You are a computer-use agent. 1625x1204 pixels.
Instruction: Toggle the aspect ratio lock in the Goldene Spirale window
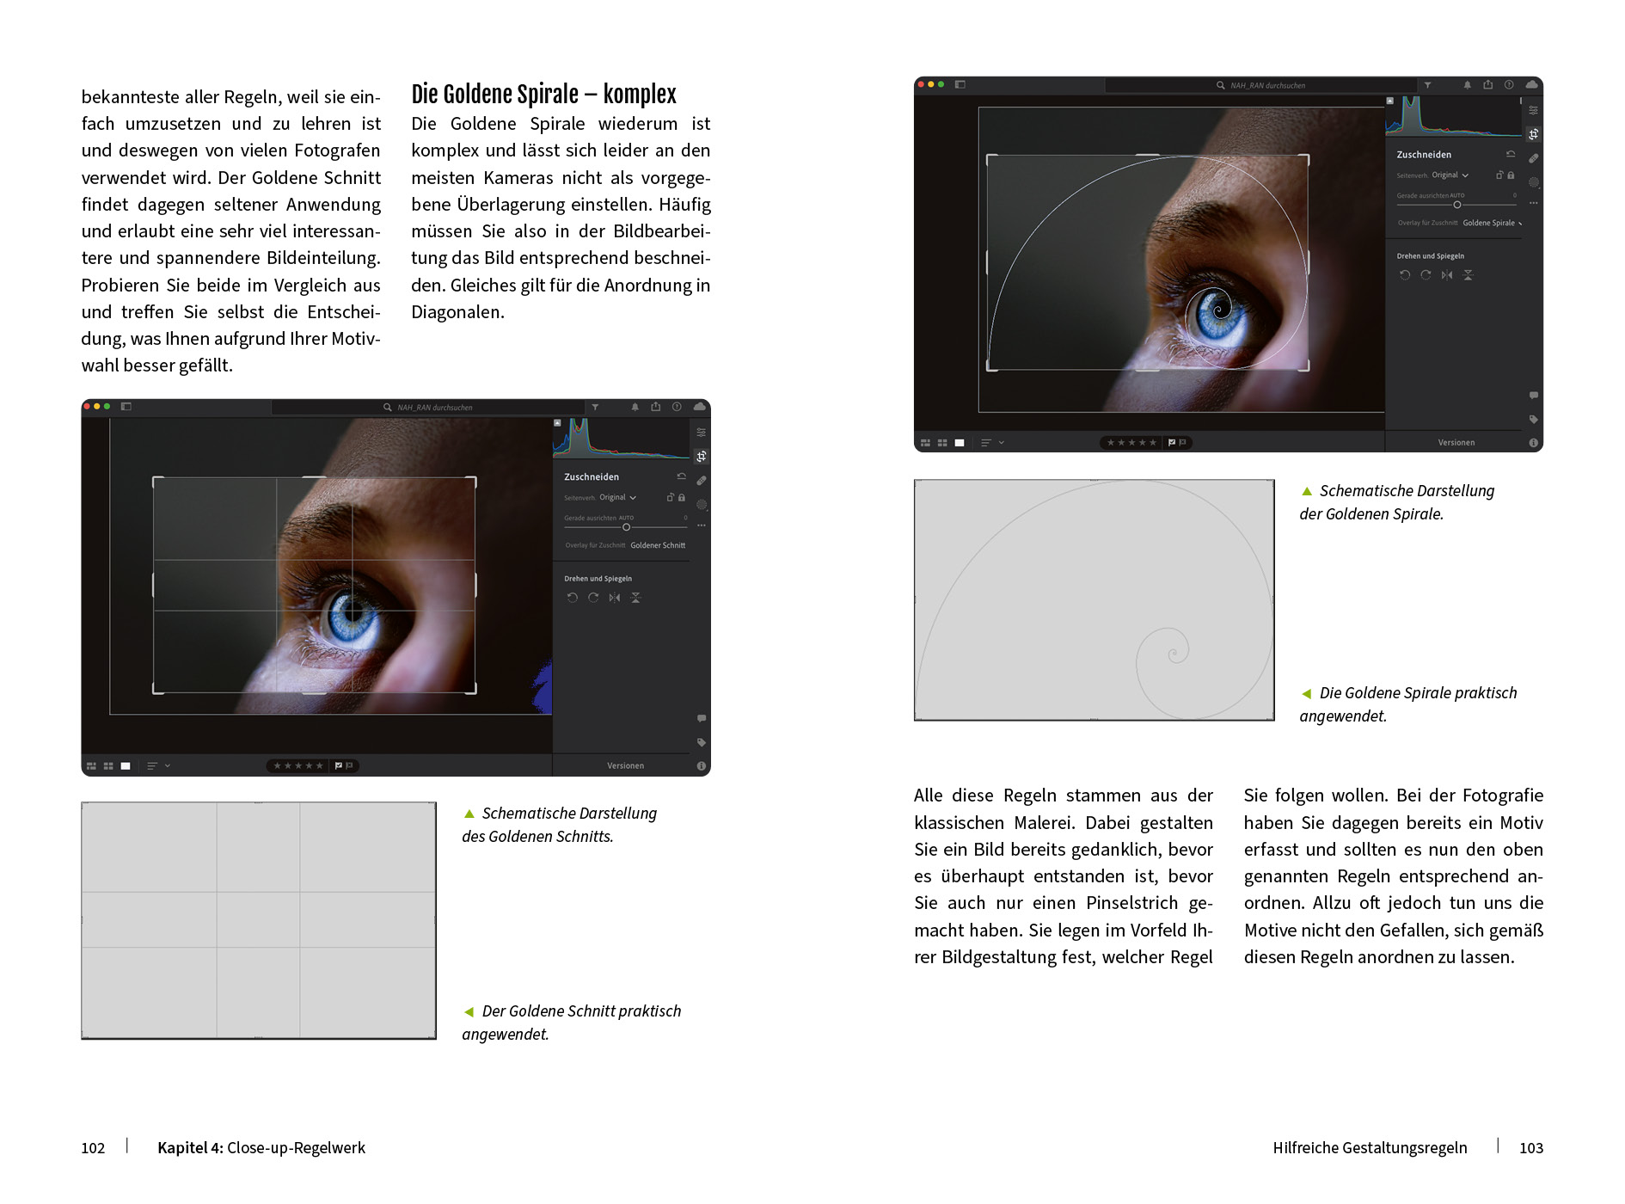tap(1511, 175)
